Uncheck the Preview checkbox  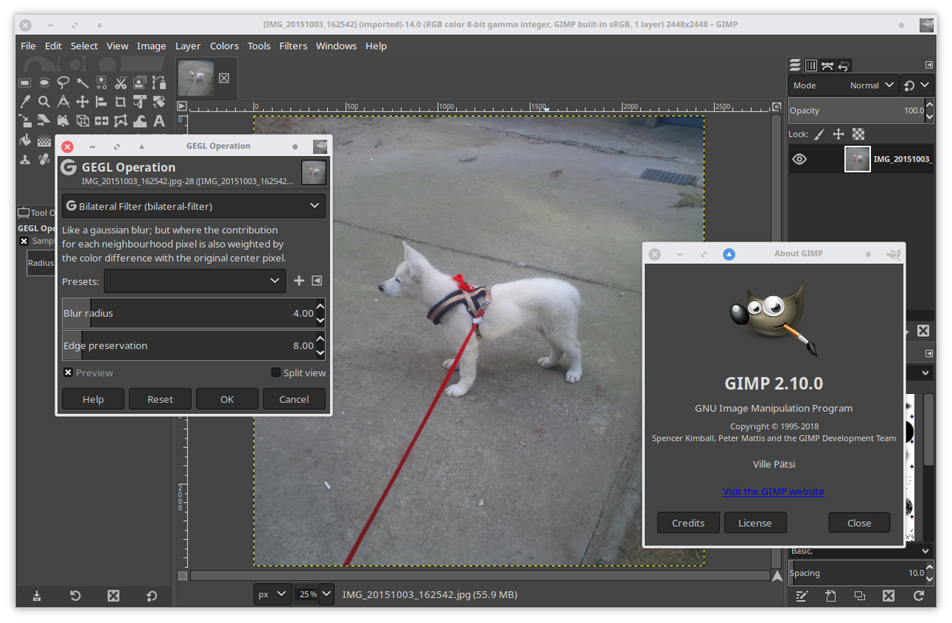click(x=68, y=373)
